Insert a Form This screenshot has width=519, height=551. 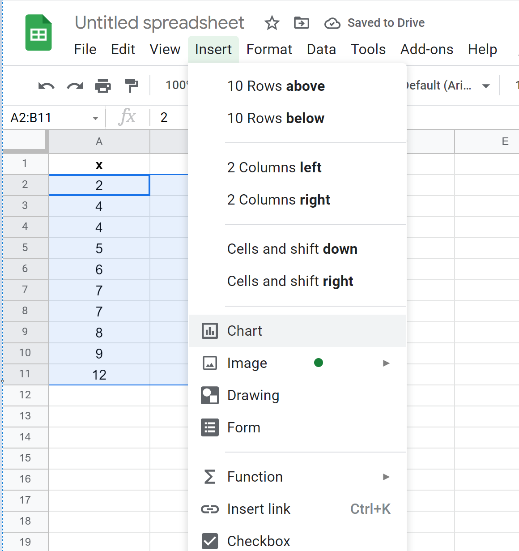click(244, 427)
